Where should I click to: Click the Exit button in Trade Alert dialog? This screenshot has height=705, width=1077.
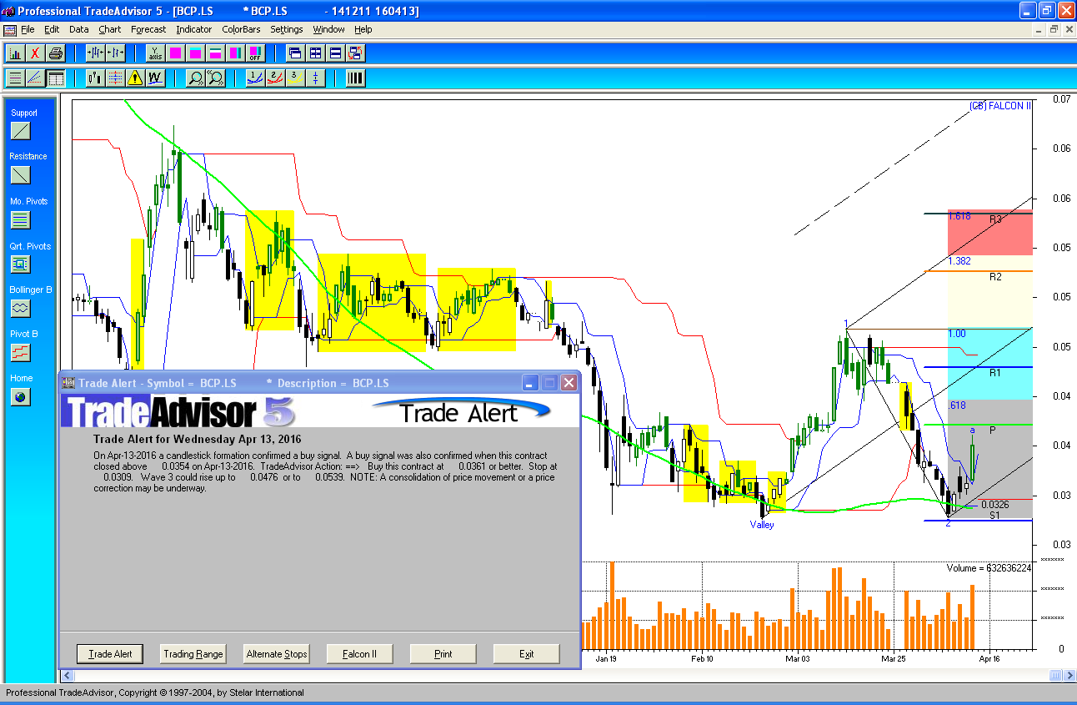pos(527,654)
